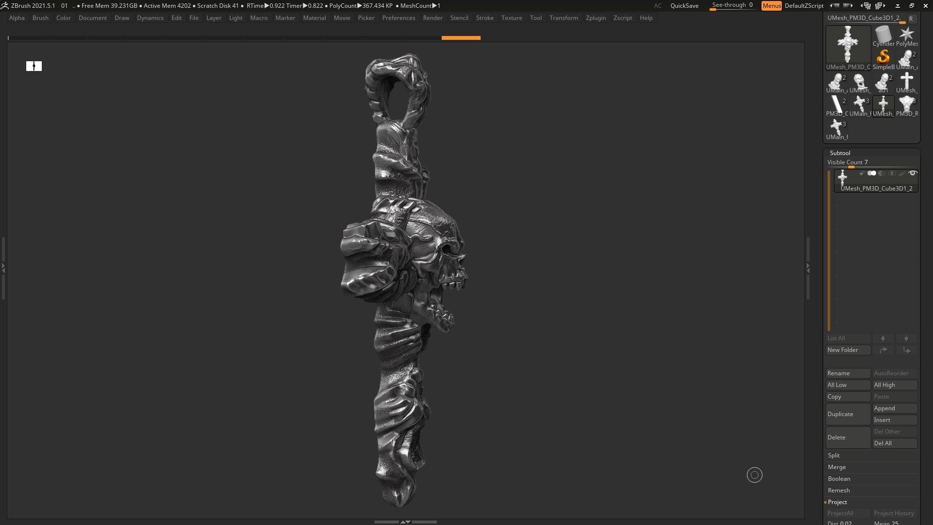Click the All Low button
Viewport: 933px width, 525px height.
[x=848, y=385]
